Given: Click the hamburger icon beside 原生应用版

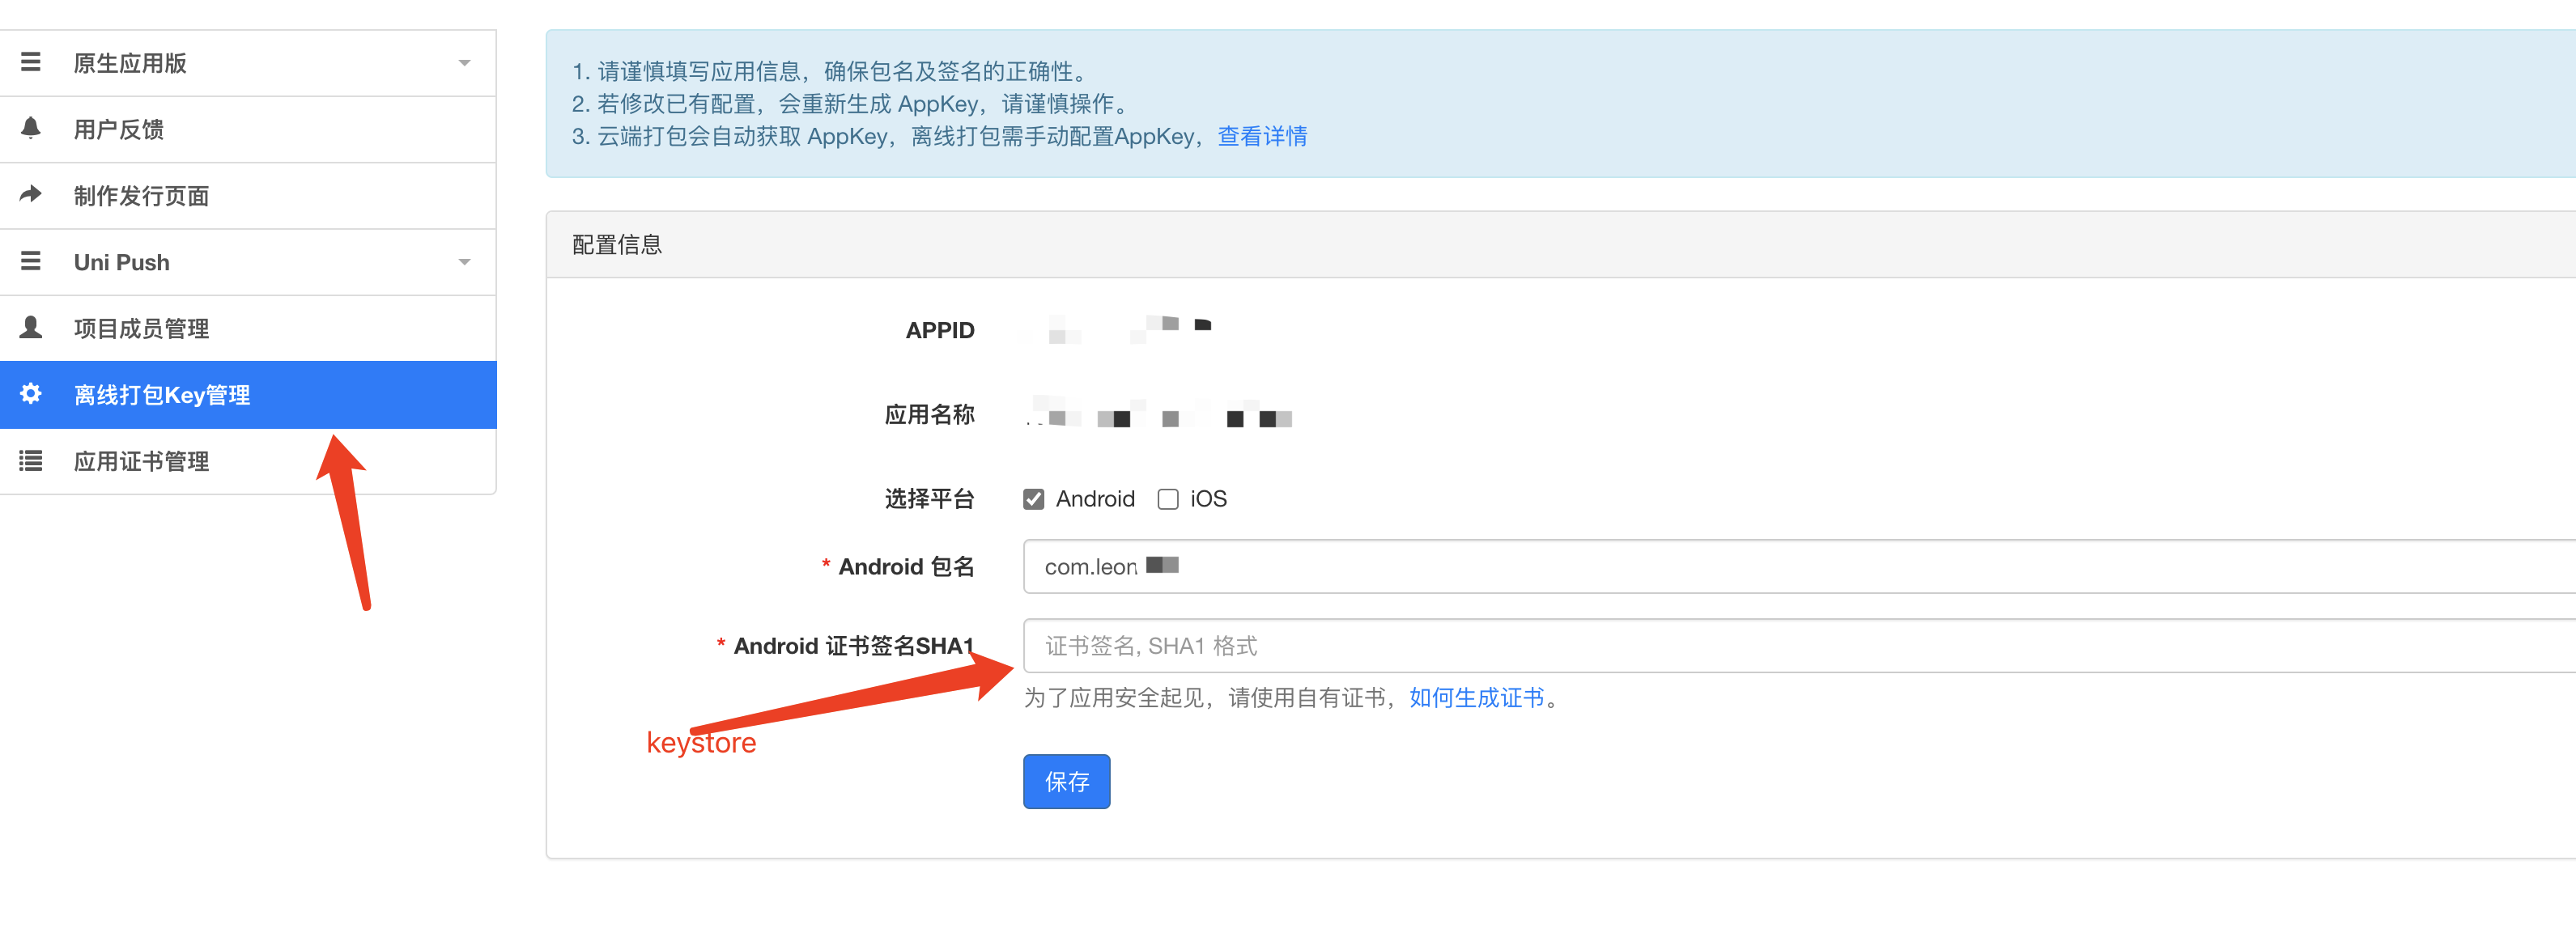Looking at the screenshot, I should tap(31, 62).
